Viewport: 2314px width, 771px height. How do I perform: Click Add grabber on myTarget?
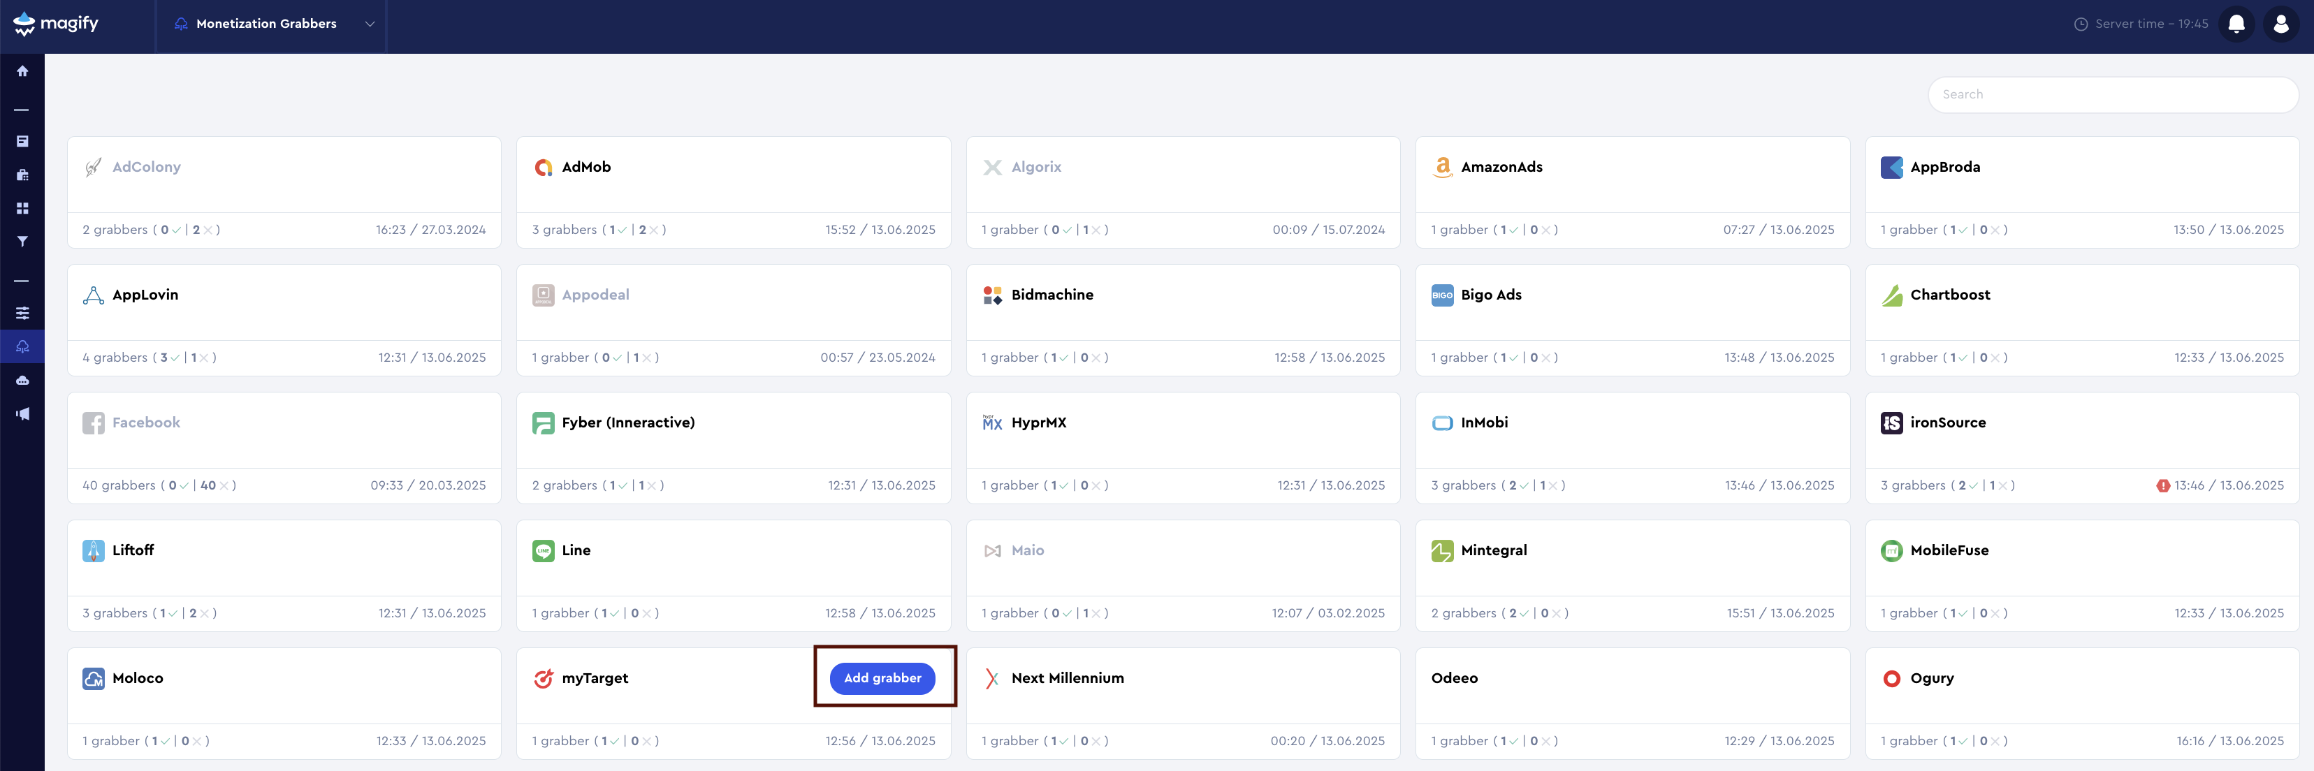tap(881, 677)
